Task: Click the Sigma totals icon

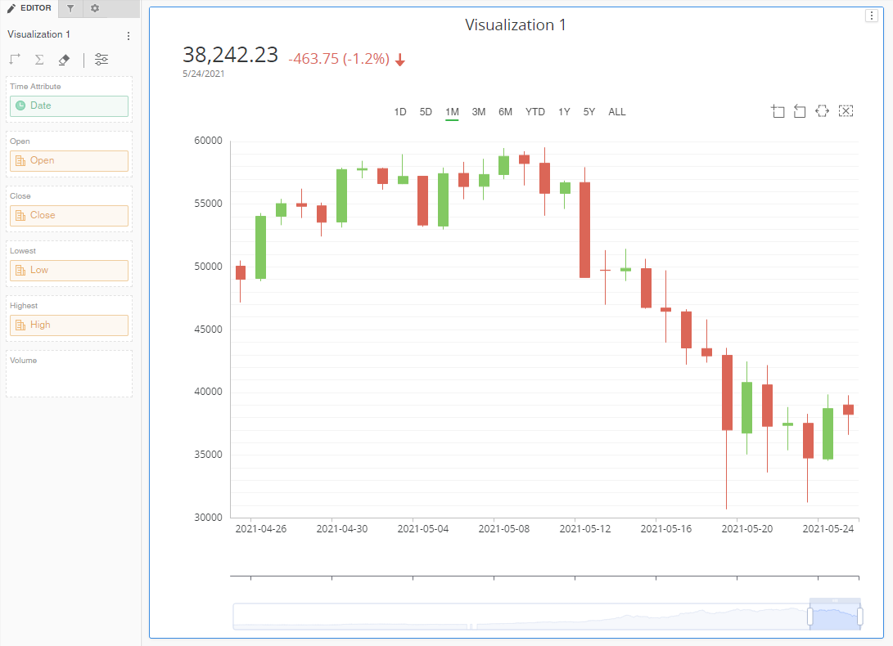Action: click(x=39, y=60)
